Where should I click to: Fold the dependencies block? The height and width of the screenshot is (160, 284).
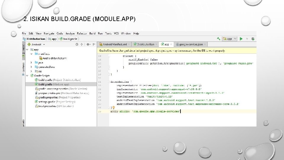click(x=109, y=82)
